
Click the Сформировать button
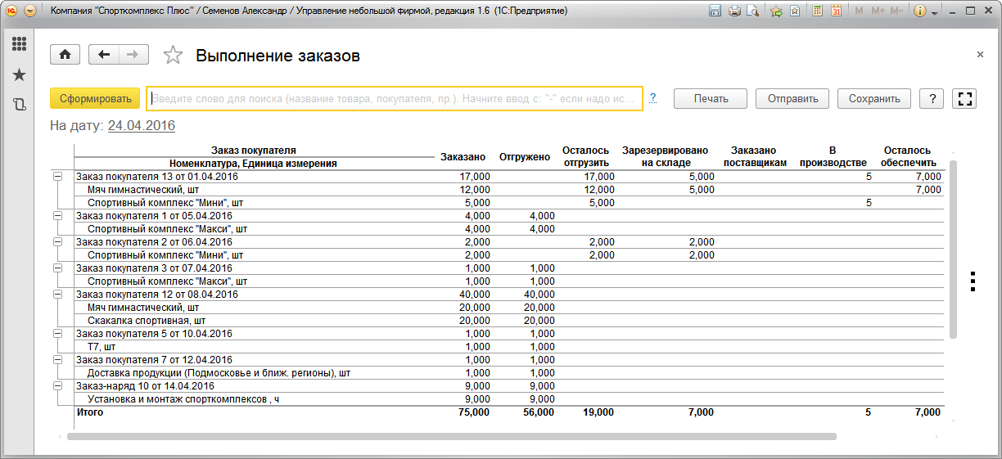coord(95,99)
